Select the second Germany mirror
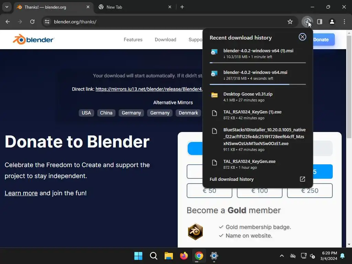The width and height of the screenshot is (352, 264). [x=159, y=113]
